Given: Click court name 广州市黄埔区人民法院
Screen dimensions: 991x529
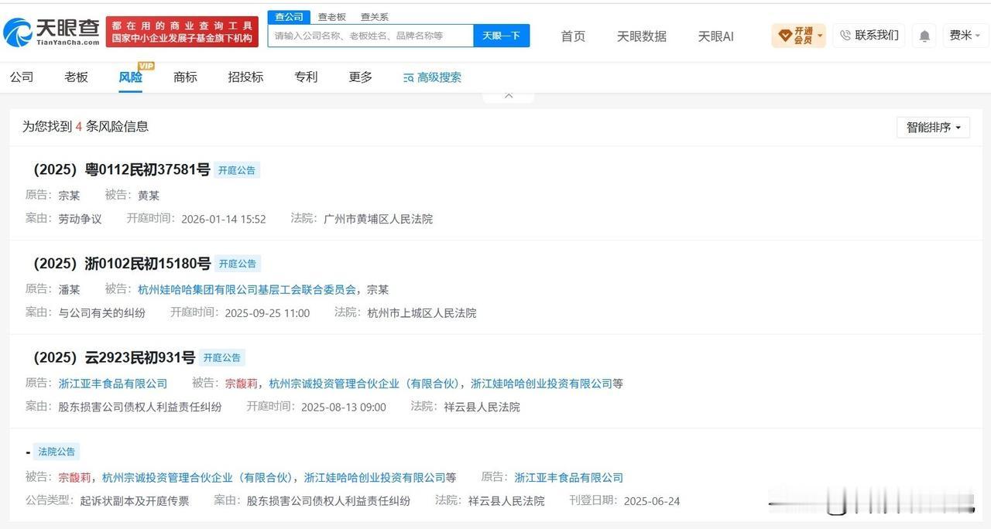Looking at the screenshot, I should click(x=378, y=219).
